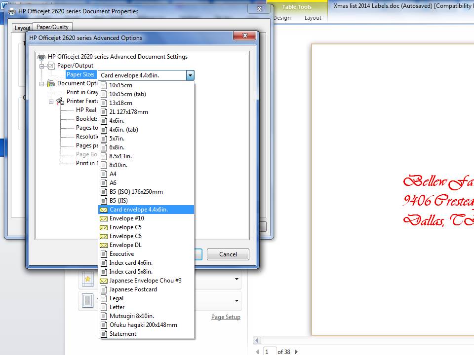Go to next preview page
The width and height of the screenshot is (474, 355).
pyautogui.click(x=296, y=352)
